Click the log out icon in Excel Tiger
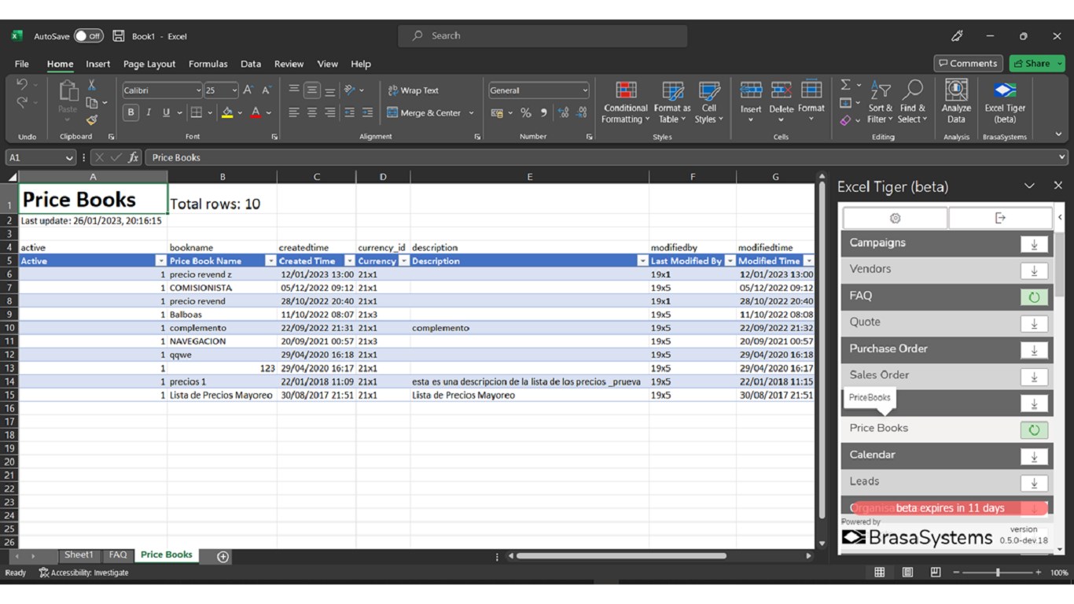1074x604 pixels. (x=1000, y=218)
